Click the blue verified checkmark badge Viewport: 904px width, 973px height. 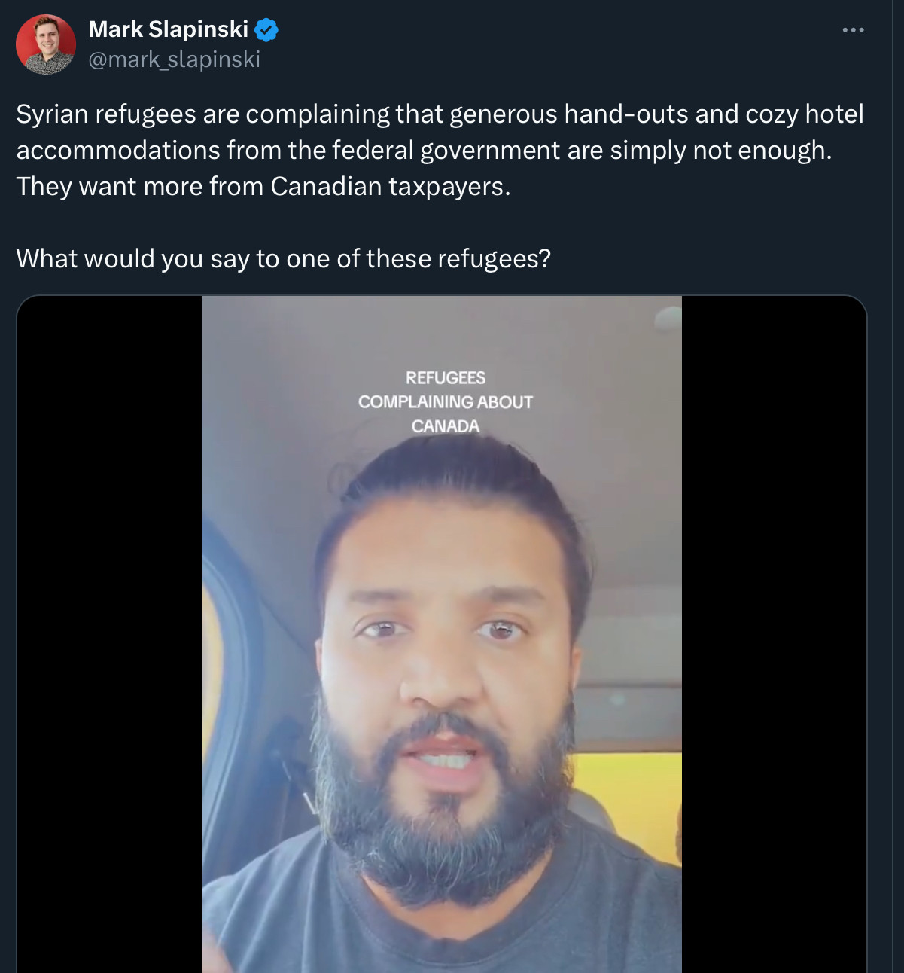click(266, 30)
